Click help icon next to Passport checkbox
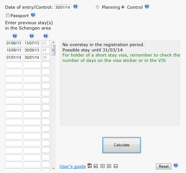186x173 pixels. (33, 15)
